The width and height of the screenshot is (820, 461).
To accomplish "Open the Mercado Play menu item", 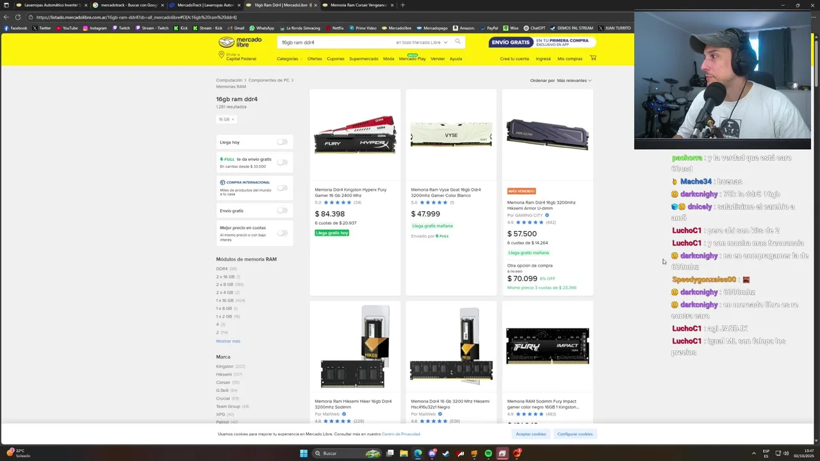I will click(412, 58).
